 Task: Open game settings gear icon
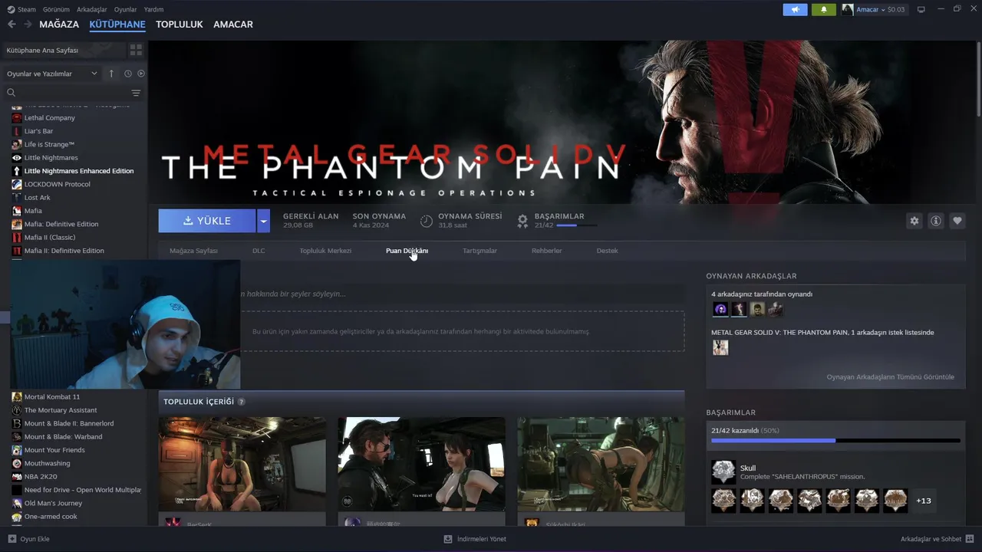[914, 221]
